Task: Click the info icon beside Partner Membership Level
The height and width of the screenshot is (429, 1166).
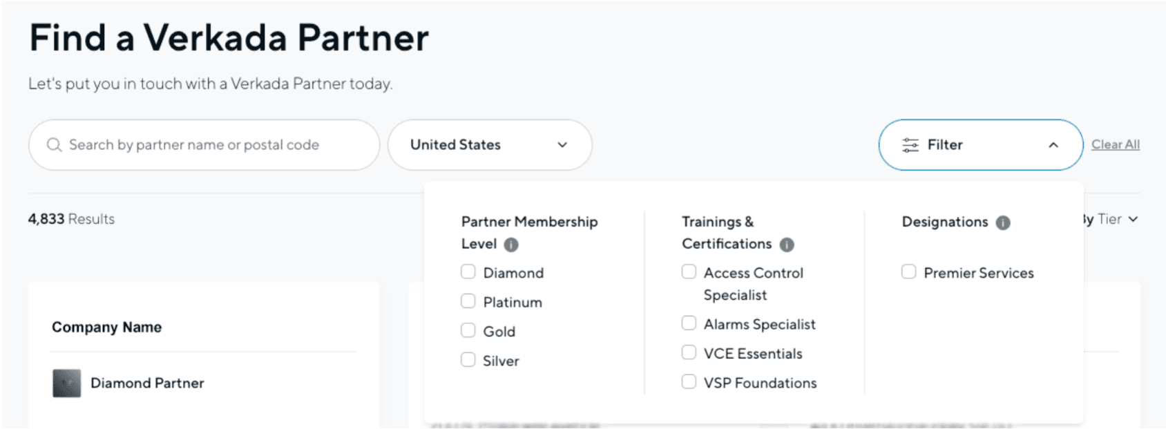Action: pyautogui.click(x=511, y=244)
